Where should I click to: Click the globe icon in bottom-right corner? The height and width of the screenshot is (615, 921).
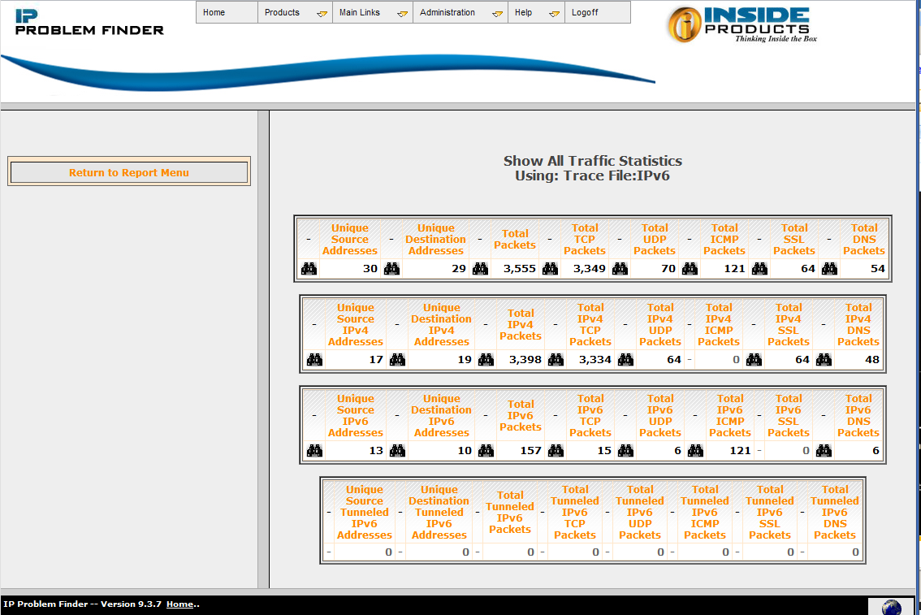(x=891, y=607)
